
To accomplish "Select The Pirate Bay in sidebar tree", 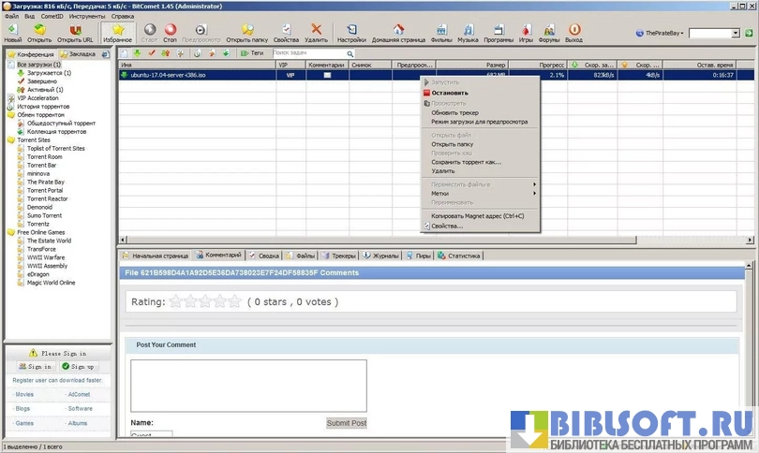I will click(x=45, y=182).
